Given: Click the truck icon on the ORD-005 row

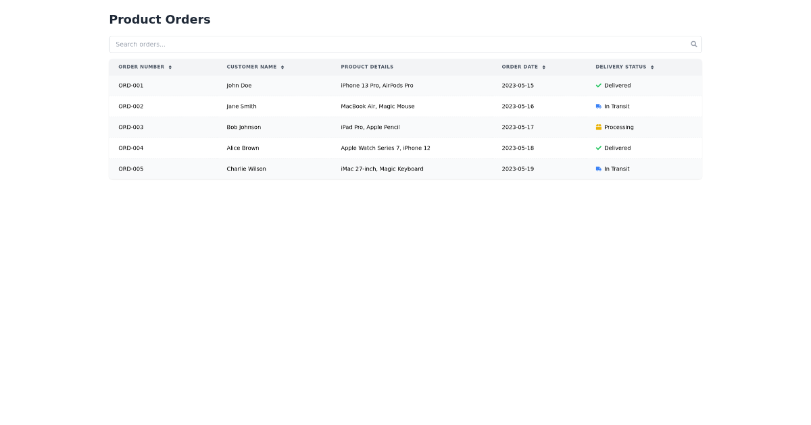Looking at the screenshot, I should click(599, 169).
